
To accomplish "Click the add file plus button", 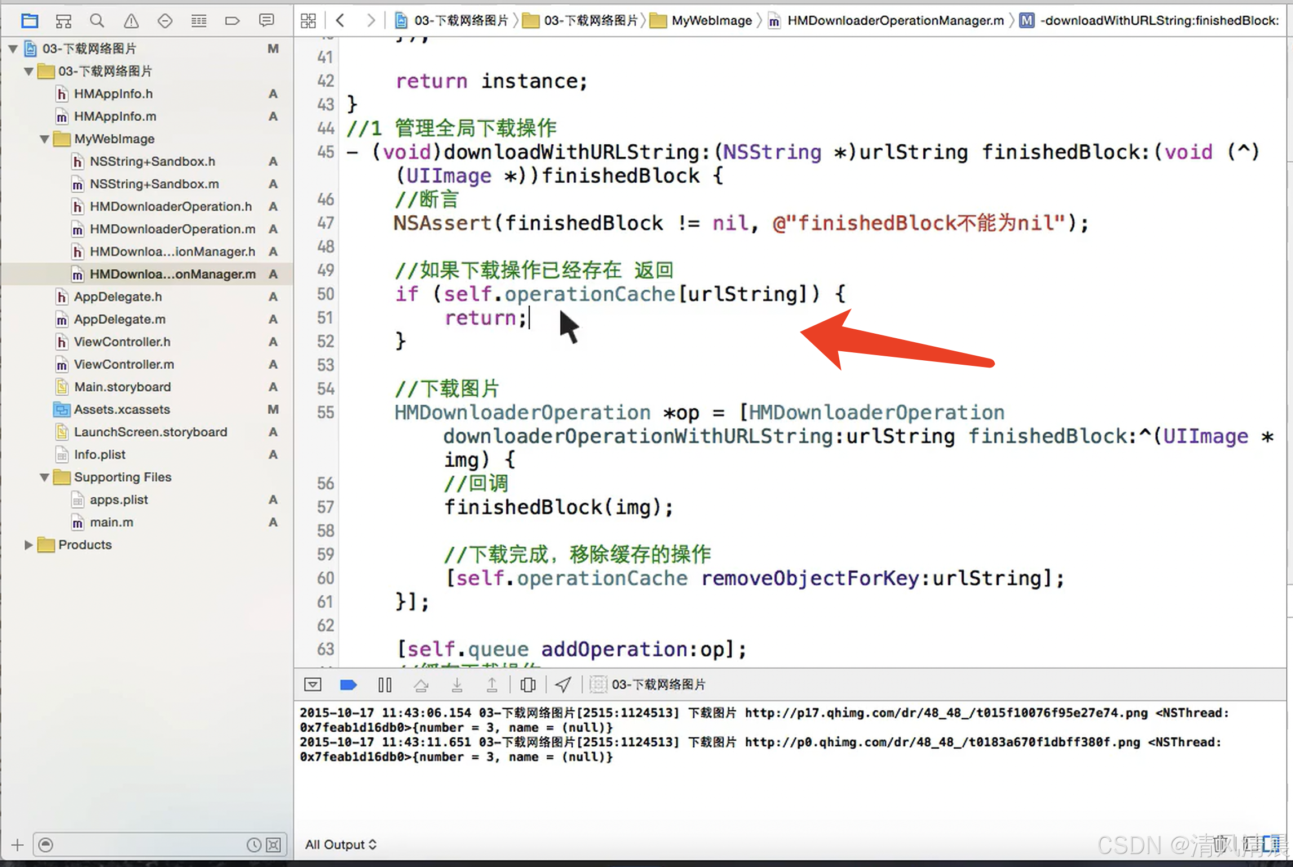I will coord(17,844).
